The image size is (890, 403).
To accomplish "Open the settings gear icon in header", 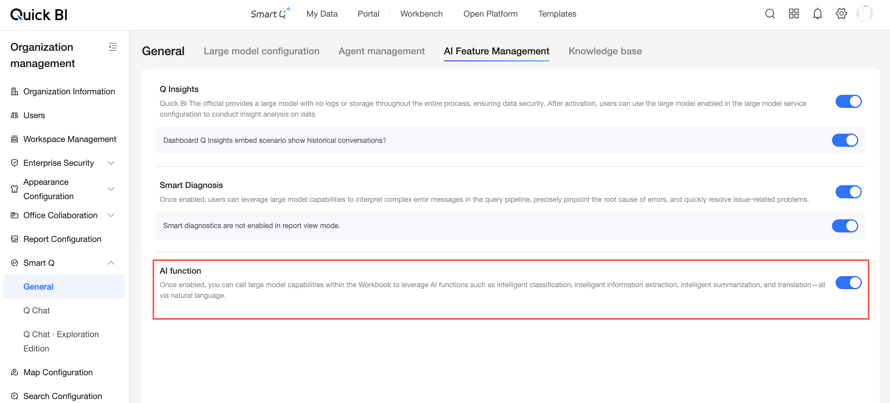I will tap(842, 14).
